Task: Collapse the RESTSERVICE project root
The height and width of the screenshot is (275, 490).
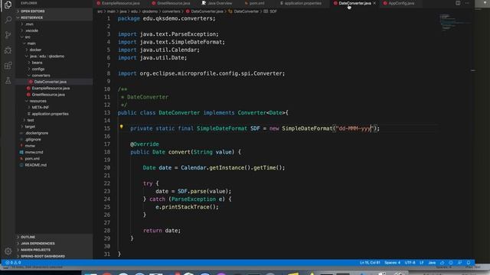Action: [x=31, y=18]
